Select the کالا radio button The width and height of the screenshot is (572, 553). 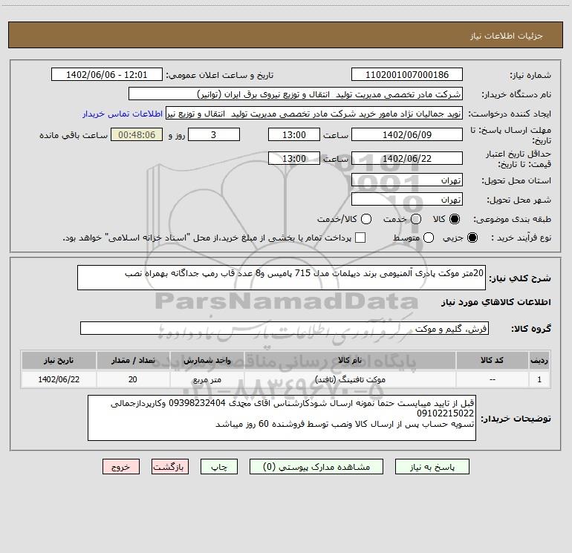tap(455, 219)
